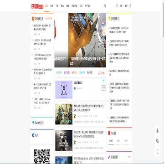This screenshot has width=164, height=164.
Task: Select the active home tab with orange underline
Action: tap(46, 6)
